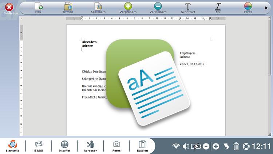Image resolution: width=273 pixels, height=154 pixels.
Task: Open the Farbe color picker
Action: pos(248,8)
